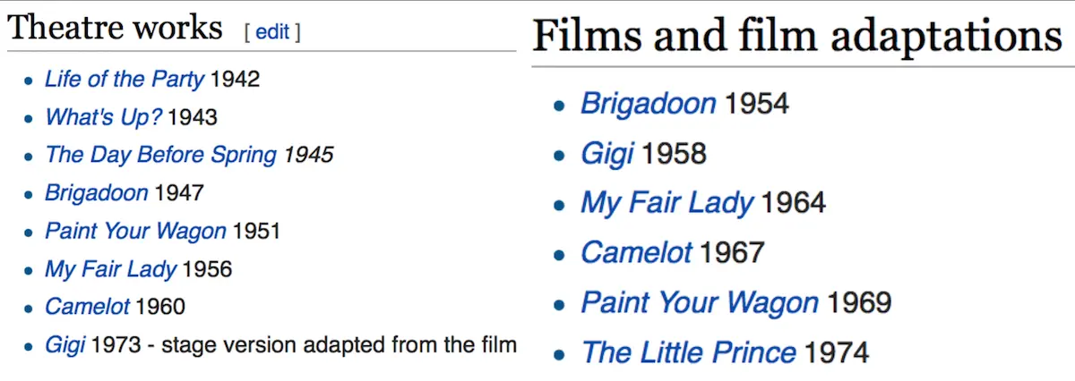
Task: Click the year 1942 after Life of the Party
Action: tap(235, 80)
